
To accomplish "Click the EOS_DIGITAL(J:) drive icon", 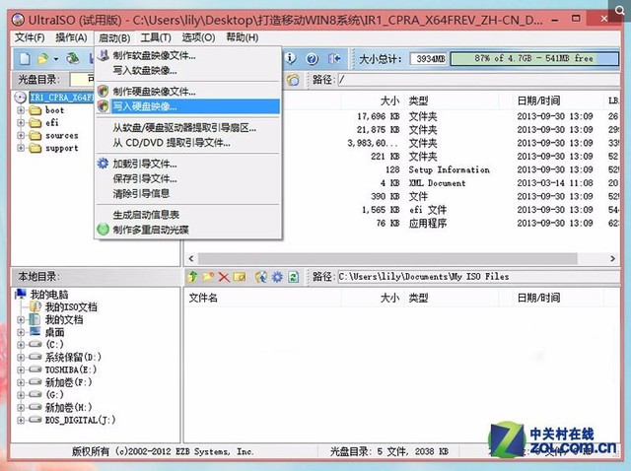I will [35, 420].
